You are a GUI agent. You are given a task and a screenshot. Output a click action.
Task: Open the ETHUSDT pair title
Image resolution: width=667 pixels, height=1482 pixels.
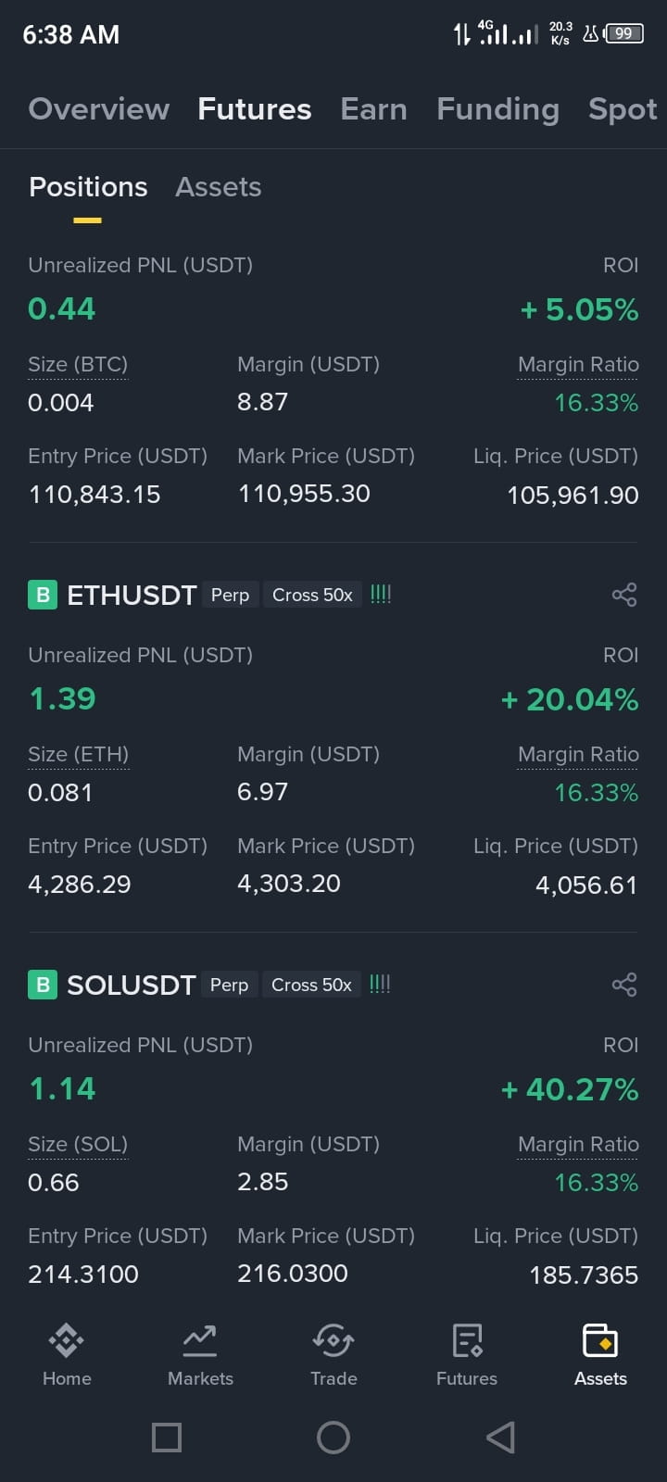click(132, 595)
